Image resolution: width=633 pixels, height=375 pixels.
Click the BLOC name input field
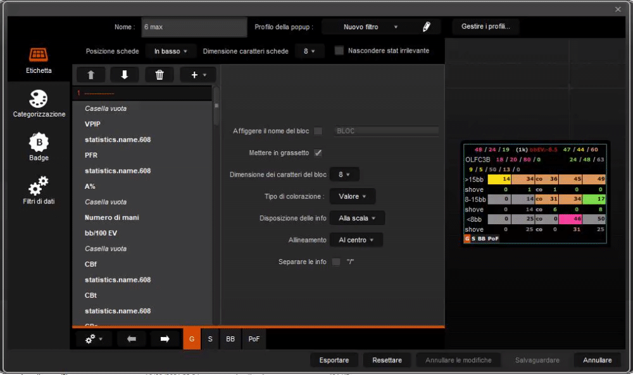click(x=386, y=131)
